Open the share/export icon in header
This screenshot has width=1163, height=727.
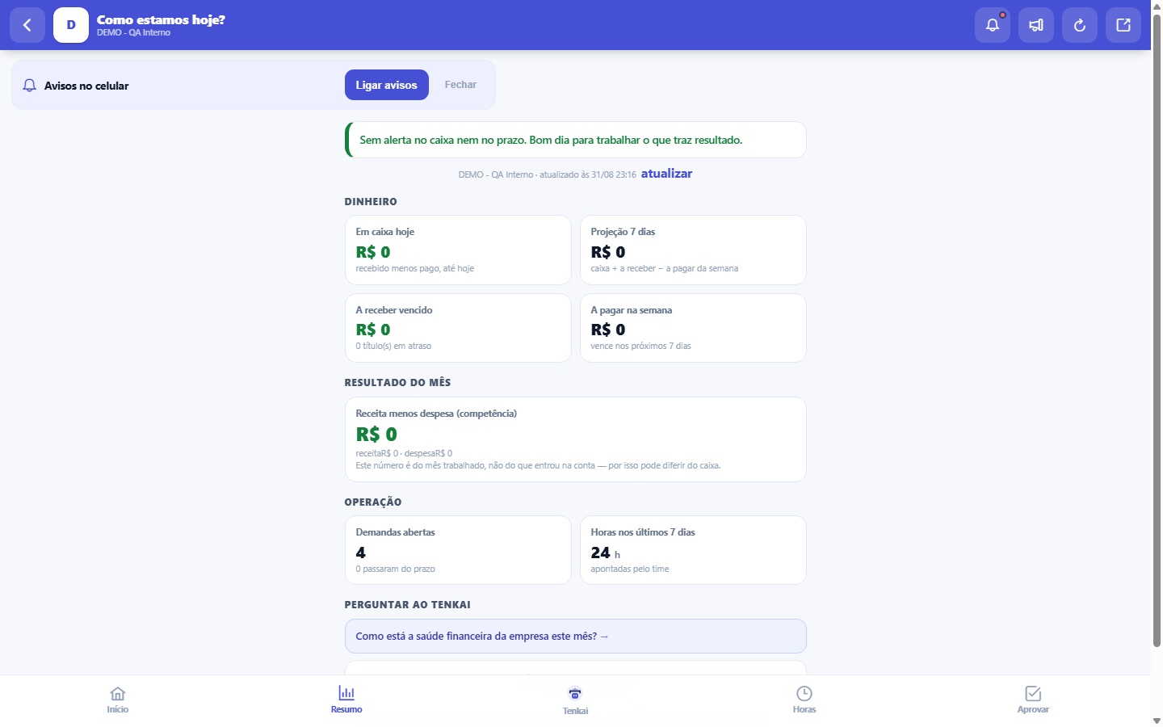(x=1123, y=25)
